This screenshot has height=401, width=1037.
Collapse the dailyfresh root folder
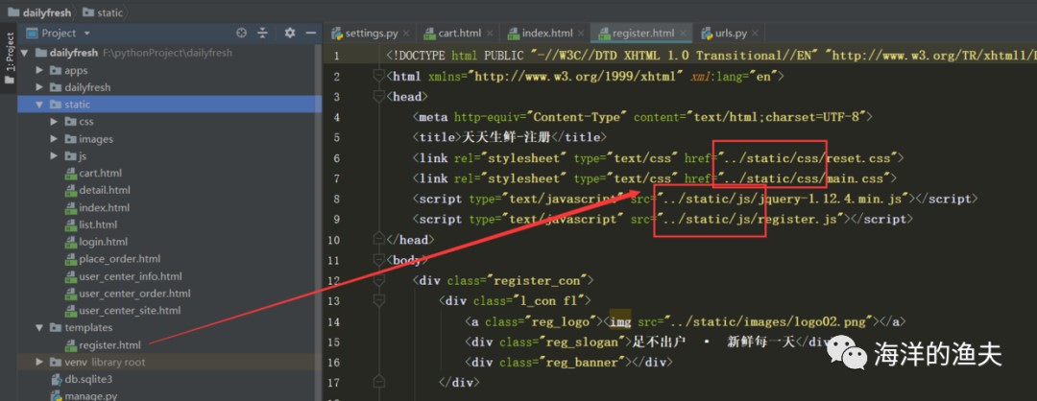click(24, 53)
